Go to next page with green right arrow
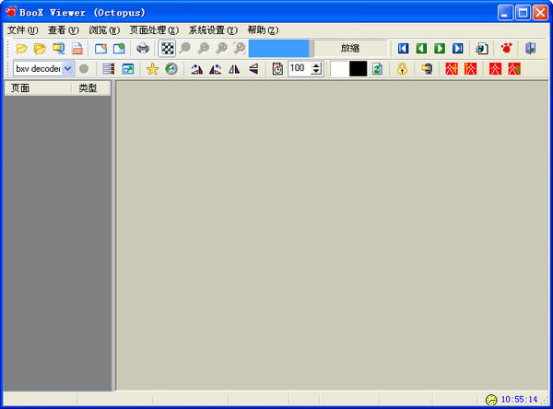Image resolution: width=553 pixels, height=409 pixels. [x=440, y=48]
